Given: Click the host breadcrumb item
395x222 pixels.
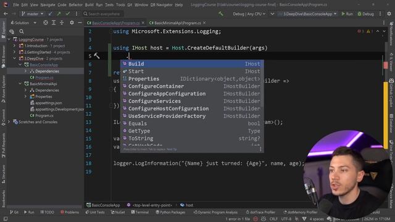Looking at the screenshot, I should tap(186, 205).
